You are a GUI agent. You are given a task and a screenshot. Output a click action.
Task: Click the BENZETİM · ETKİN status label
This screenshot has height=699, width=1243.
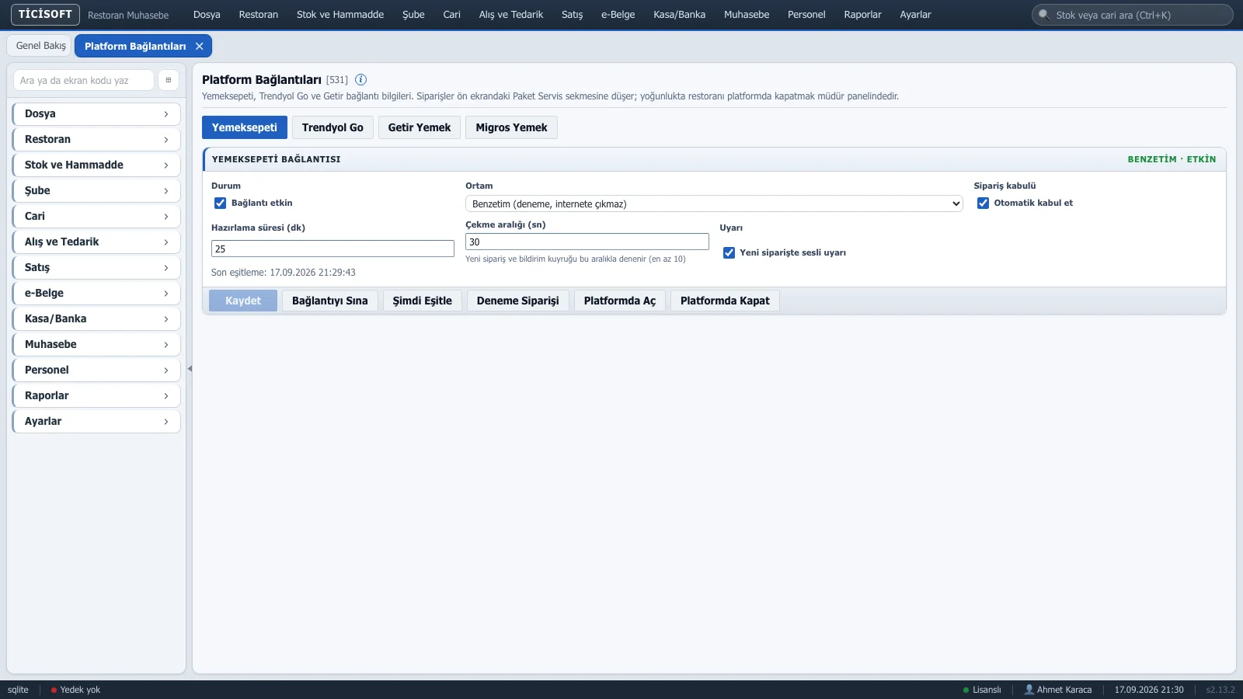tap(1172, 159)
